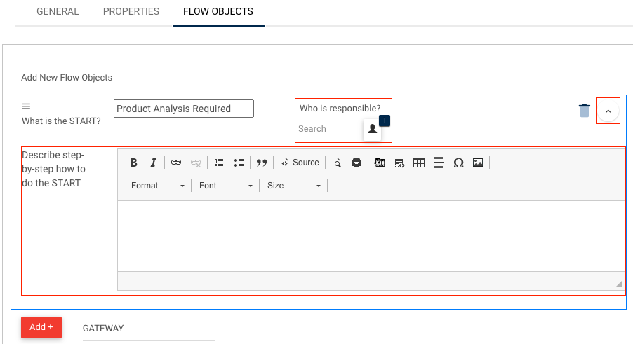Image resolution: width=633 pixels, height=344 pixels.
Task: Click the 'What is the START?' label
Action: 61,121
